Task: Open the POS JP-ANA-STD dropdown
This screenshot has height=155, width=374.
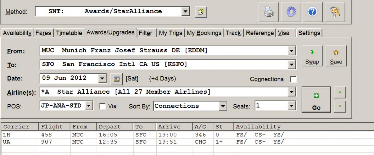Action: [x=89, y=106]
